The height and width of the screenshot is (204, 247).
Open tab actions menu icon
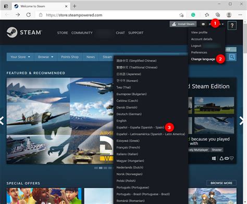[x=6, y=6]
